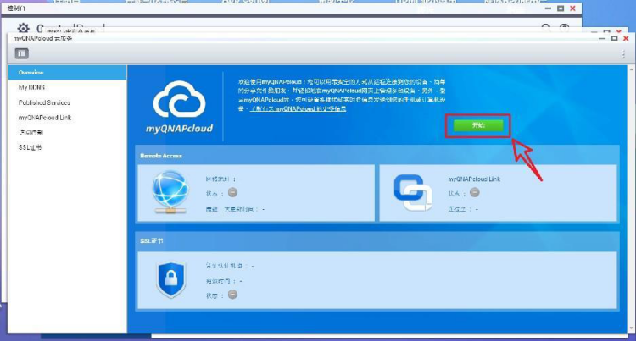Click the SSL certificate gray status indicator
The image size is (636, 342).
(x=232, y=295)
